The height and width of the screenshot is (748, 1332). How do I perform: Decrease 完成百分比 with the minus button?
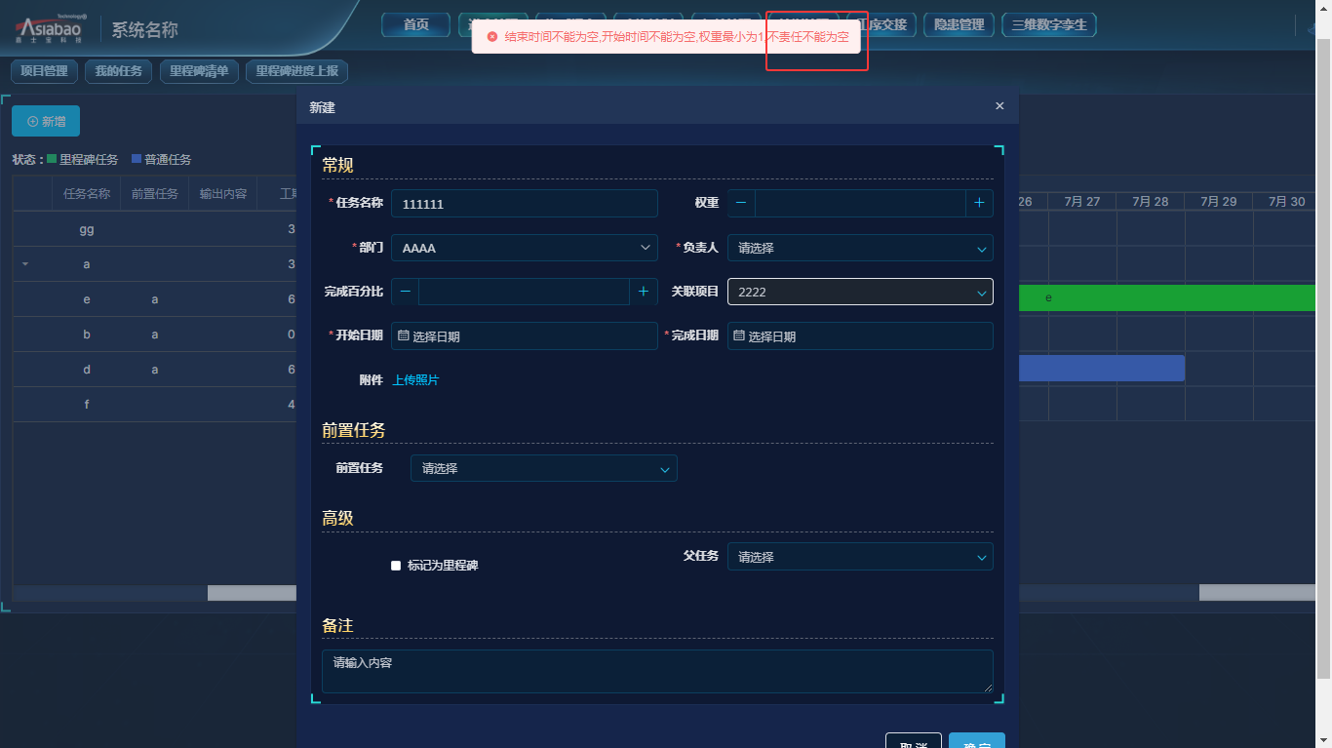(x=406, y=292)
